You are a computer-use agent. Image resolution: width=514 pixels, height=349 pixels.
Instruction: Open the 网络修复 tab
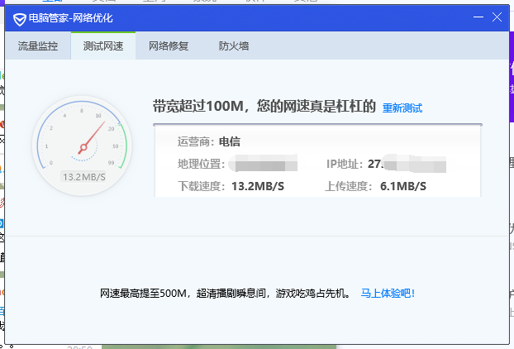click(169, 46)
